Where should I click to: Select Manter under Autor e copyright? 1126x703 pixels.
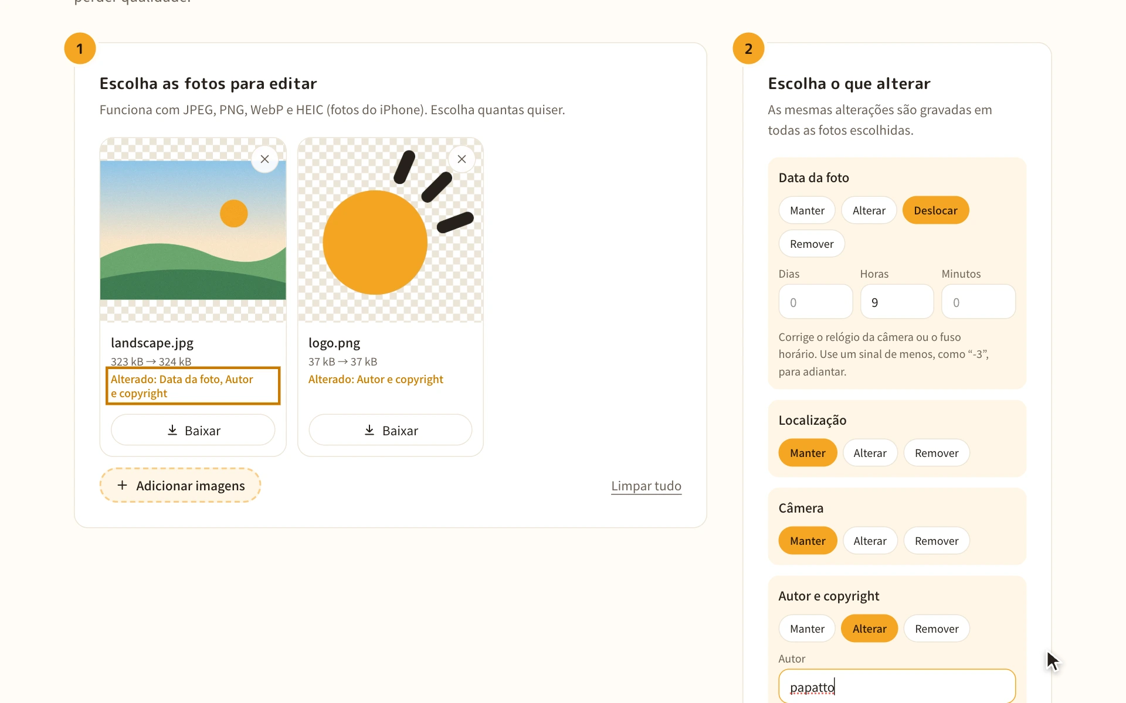807,629
